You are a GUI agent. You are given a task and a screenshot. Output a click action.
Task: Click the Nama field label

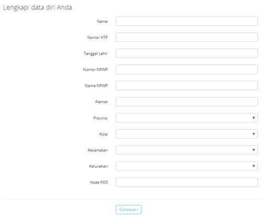pos(102,22)
